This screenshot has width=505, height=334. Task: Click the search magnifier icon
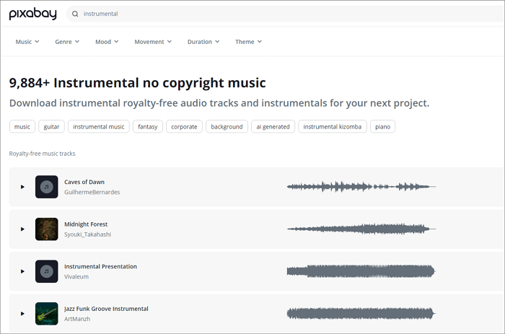click(76, 14)
